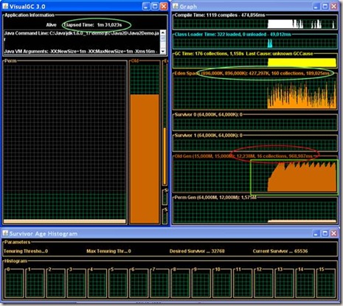The image size is (343, 306).
Task: Click the Desired Survivor 32768 parameter
Action: [197, 251]
